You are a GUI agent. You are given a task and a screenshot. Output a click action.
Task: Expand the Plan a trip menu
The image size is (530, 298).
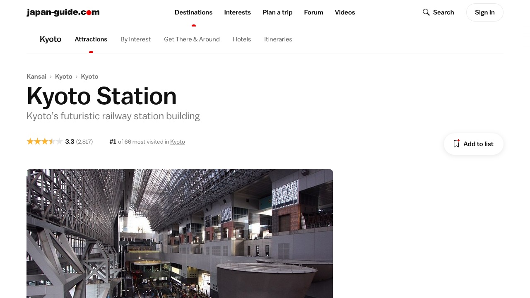pos(277,12)
